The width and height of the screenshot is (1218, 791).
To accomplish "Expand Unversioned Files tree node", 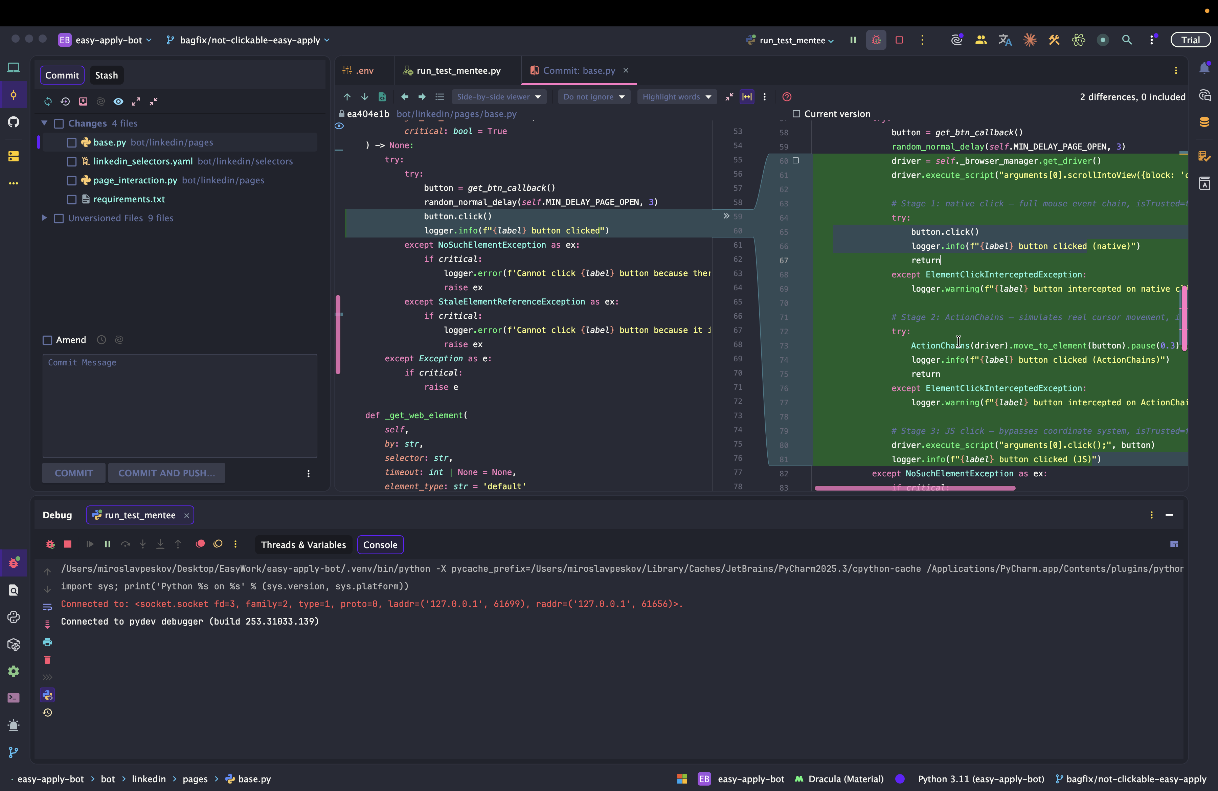I will 45,218.
